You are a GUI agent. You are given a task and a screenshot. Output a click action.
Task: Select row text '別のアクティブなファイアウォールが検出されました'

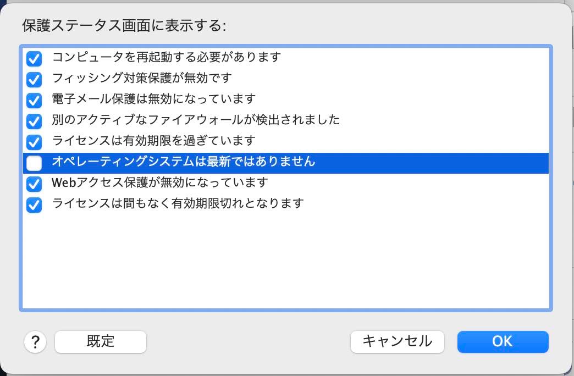click(196, 120)
